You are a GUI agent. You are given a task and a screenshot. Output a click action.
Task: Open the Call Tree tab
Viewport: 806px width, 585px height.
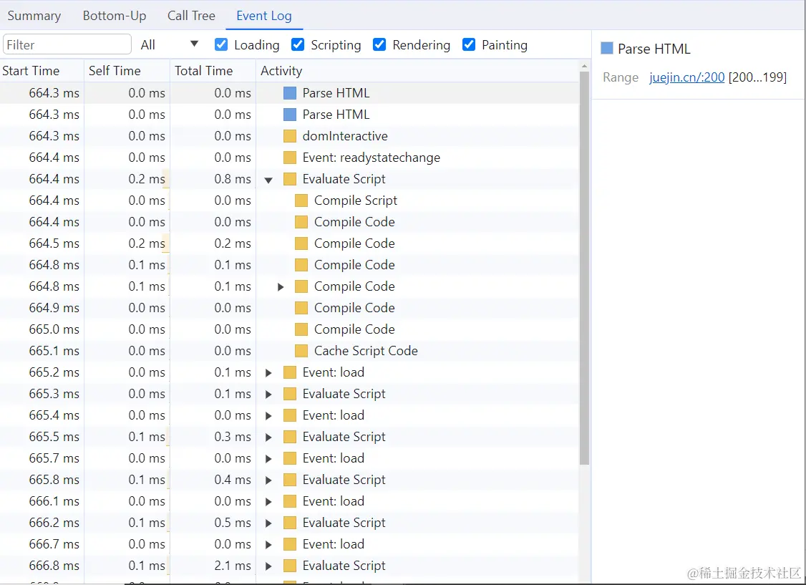191,16
